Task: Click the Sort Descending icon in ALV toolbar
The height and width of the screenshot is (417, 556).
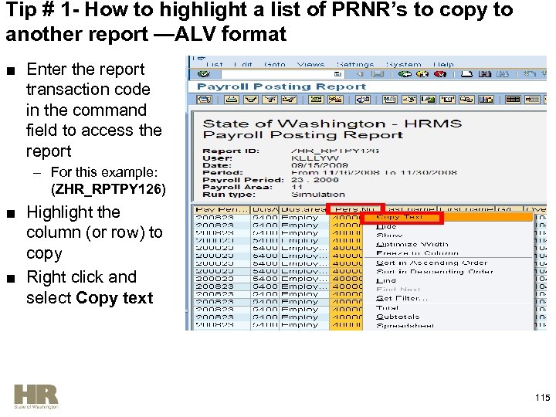Action: 251,100
